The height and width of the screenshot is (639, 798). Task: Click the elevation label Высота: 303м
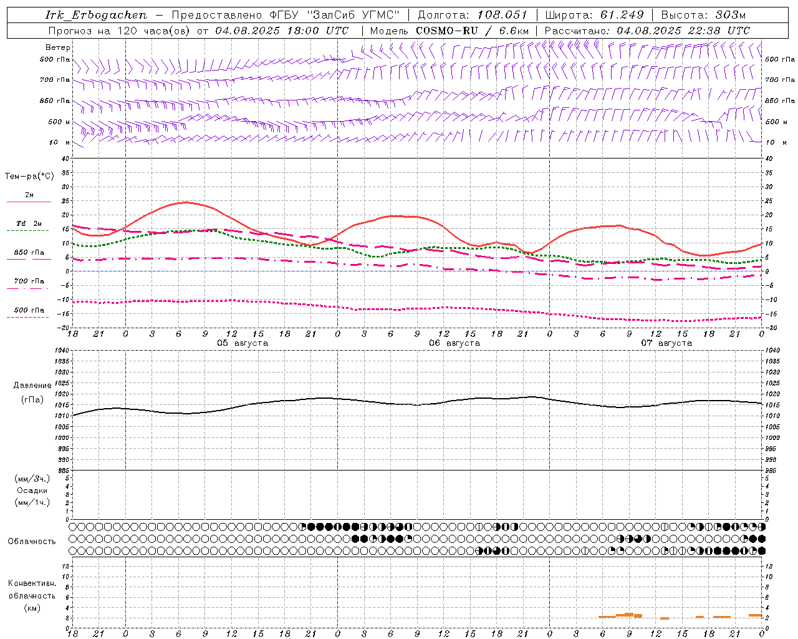(703, 15)
